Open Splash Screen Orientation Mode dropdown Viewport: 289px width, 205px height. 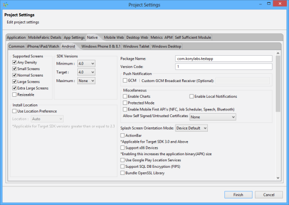[191, 128]
